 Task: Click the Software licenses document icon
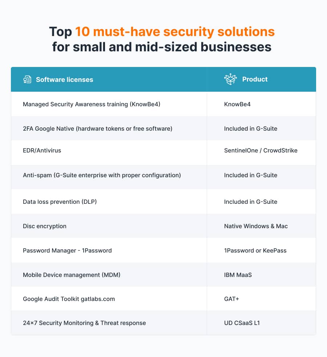(27, 79)
